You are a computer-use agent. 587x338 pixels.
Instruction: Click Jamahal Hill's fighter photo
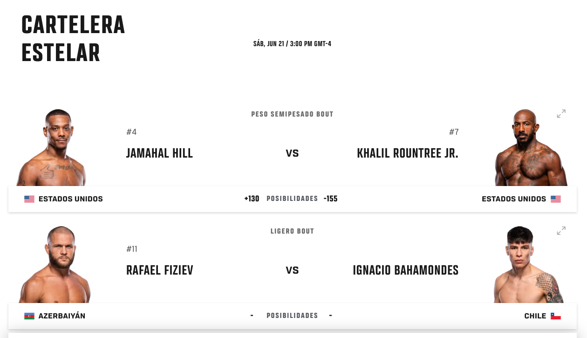coord(52,147)
